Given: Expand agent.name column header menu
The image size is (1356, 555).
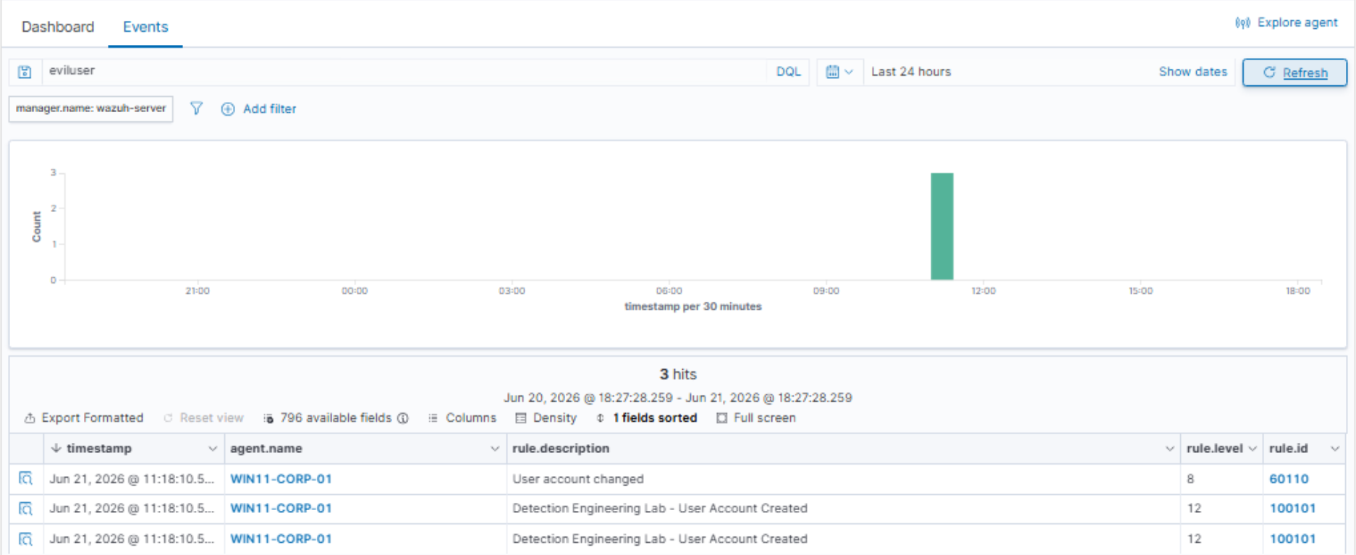Looking at the screenshot, I should tap(495, 449).
